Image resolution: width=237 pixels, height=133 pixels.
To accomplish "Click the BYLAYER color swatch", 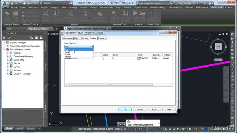I will tap(138, 58).
